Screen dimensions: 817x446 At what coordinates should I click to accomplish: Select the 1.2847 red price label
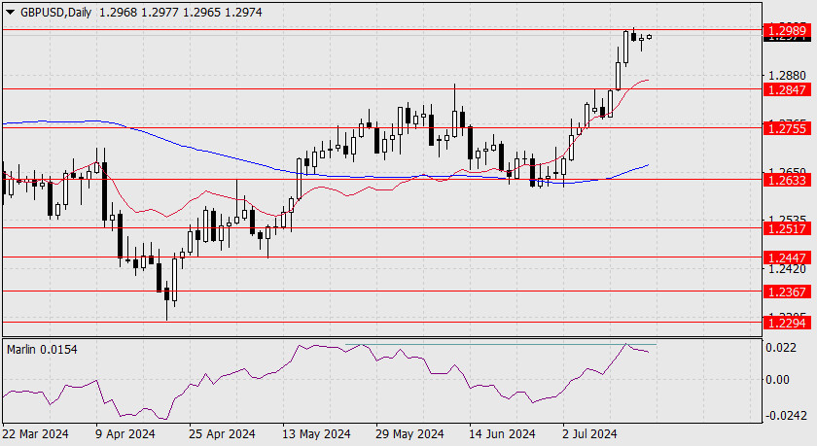[787, 89]
